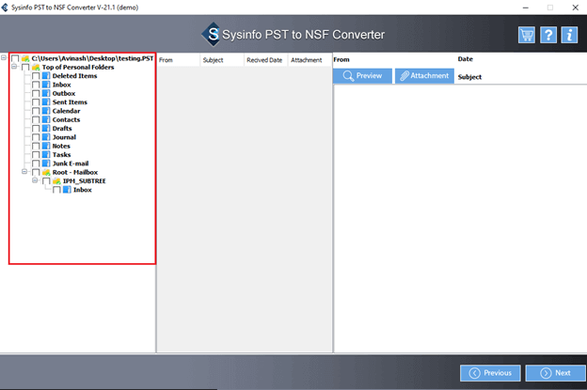Tick the Inbox checkbox under IPM_SUBTREE

coord(56,190)
